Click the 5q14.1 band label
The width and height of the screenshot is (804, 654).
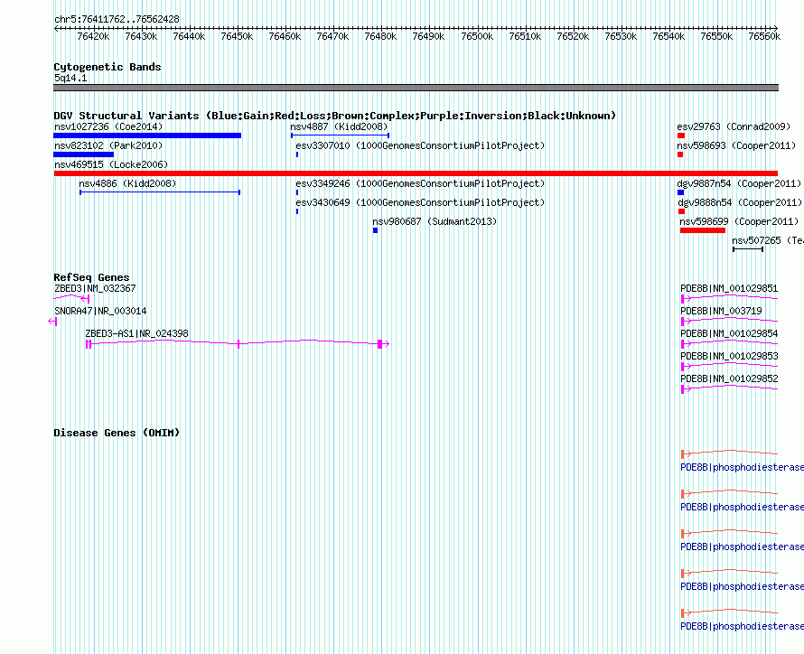tap(70, 78)
